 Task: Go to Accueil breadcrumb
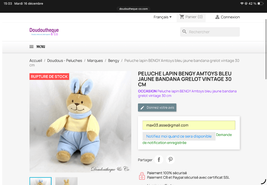click(36, 60)
